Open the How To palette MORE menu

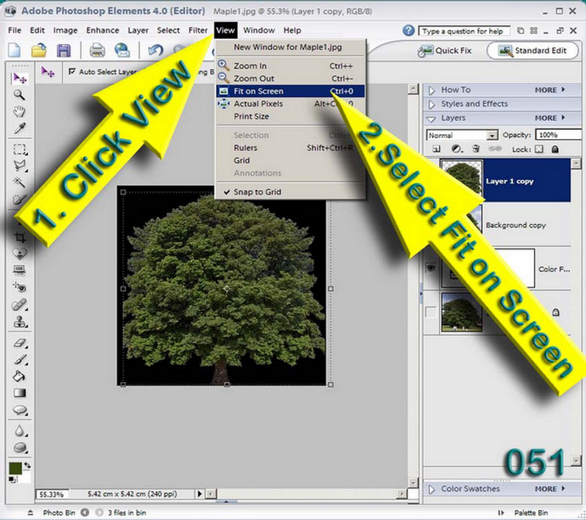(x=549, y=90)
